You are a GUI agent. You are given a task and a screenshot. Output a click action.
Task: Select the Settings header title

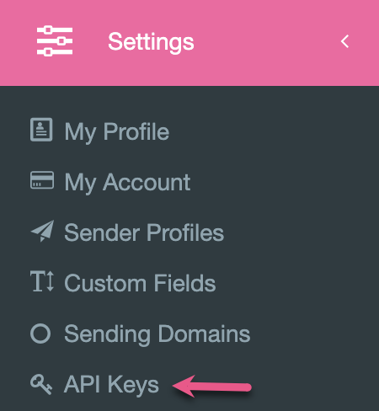(x=151, y=42)
